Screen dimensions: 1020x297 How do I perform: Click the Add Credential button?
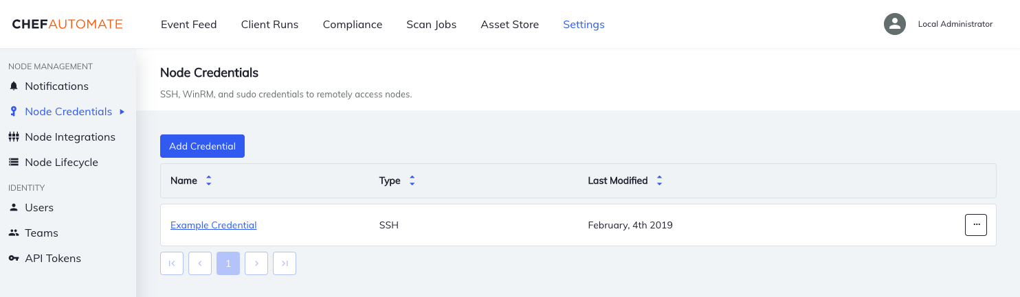click(202, 146)
